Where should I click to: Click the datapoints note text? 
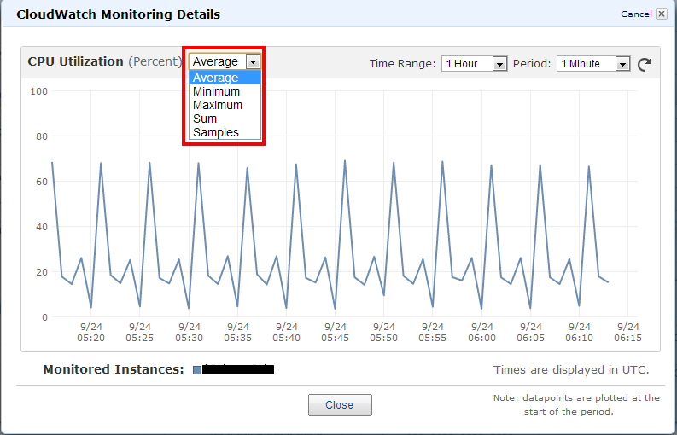[576, 405]
